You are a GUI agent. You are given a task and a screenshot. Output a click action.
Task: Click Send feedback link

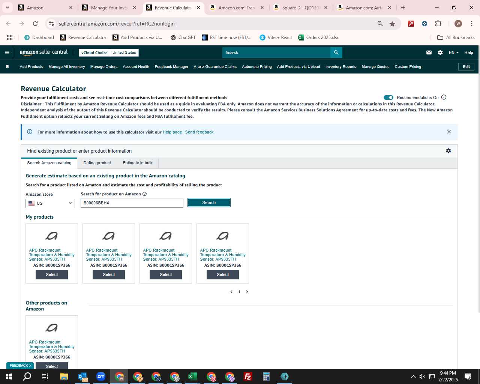point(199,132)
